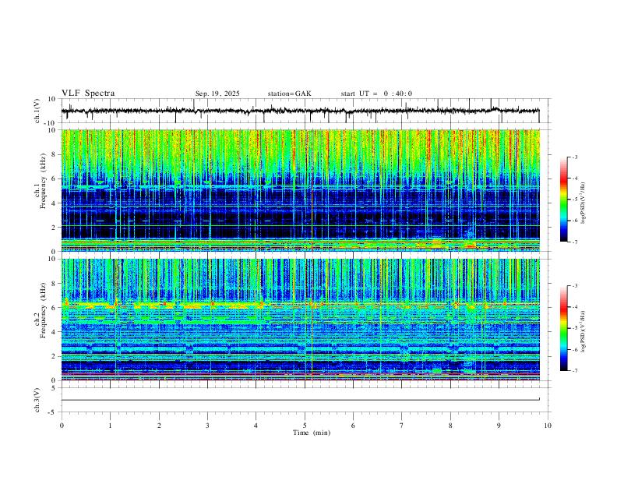The width and height of the screenshot is (617, 477).
Task: Click the "VLF Spectra" title text
Action: point(88,94)
